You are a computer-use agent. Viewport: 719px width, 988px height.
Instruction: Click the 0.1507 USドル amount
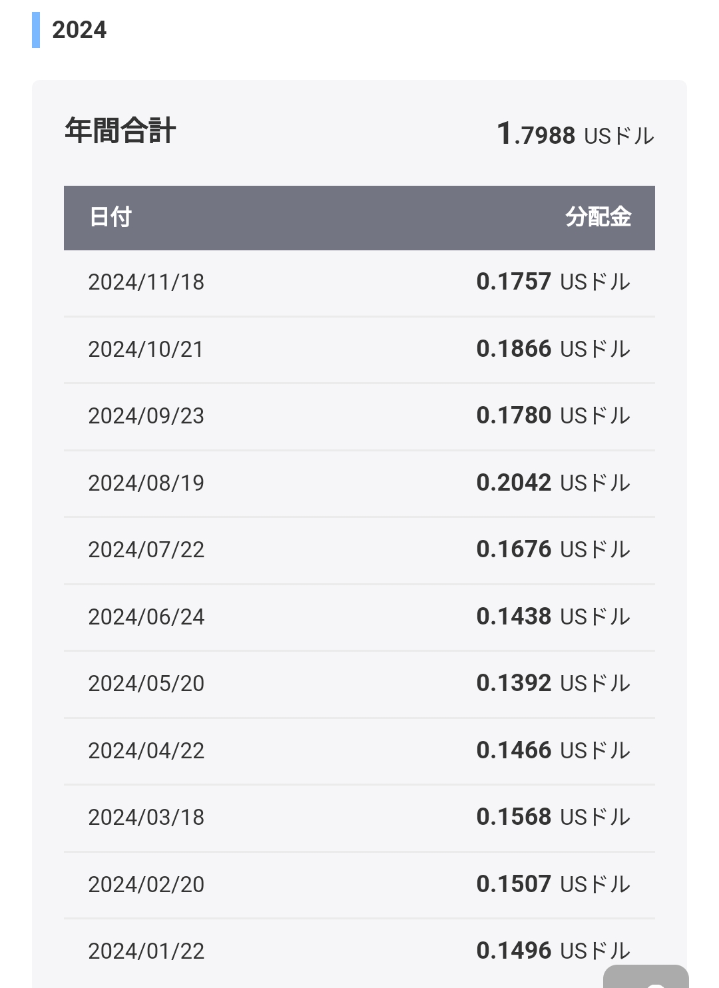[x=553, y=884]
